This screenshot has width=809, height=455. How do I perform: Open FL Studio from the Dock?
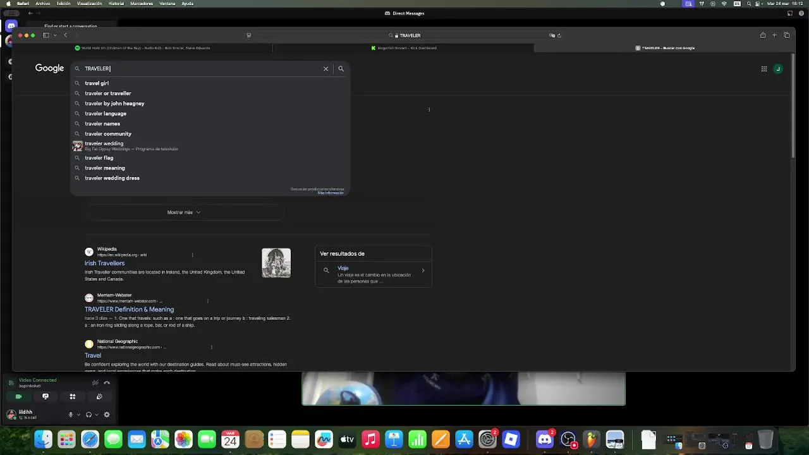click(592, 439)
